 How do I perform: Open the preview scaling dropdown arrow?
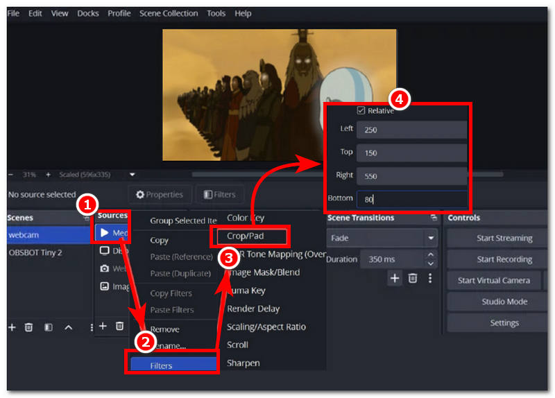pyautogui.click(x=132, y=175)
